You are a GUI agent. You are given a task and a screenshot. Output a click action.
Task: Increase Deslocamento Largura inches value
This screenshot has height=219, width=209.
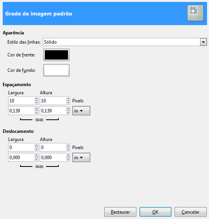37,155
